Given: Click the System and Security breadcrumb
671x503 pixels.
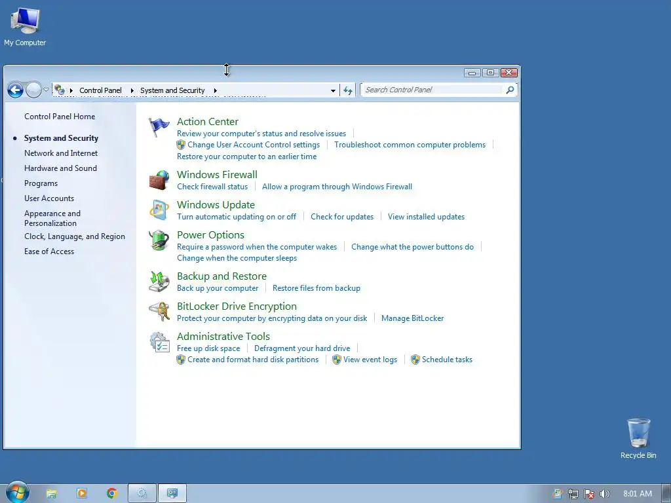Looking at the screenshot, I should 172,90.
